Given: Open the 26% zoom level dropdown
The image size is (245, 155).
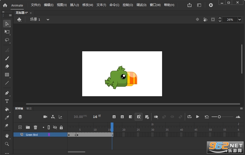Looking at the screenshot, I should click(240, 20).
